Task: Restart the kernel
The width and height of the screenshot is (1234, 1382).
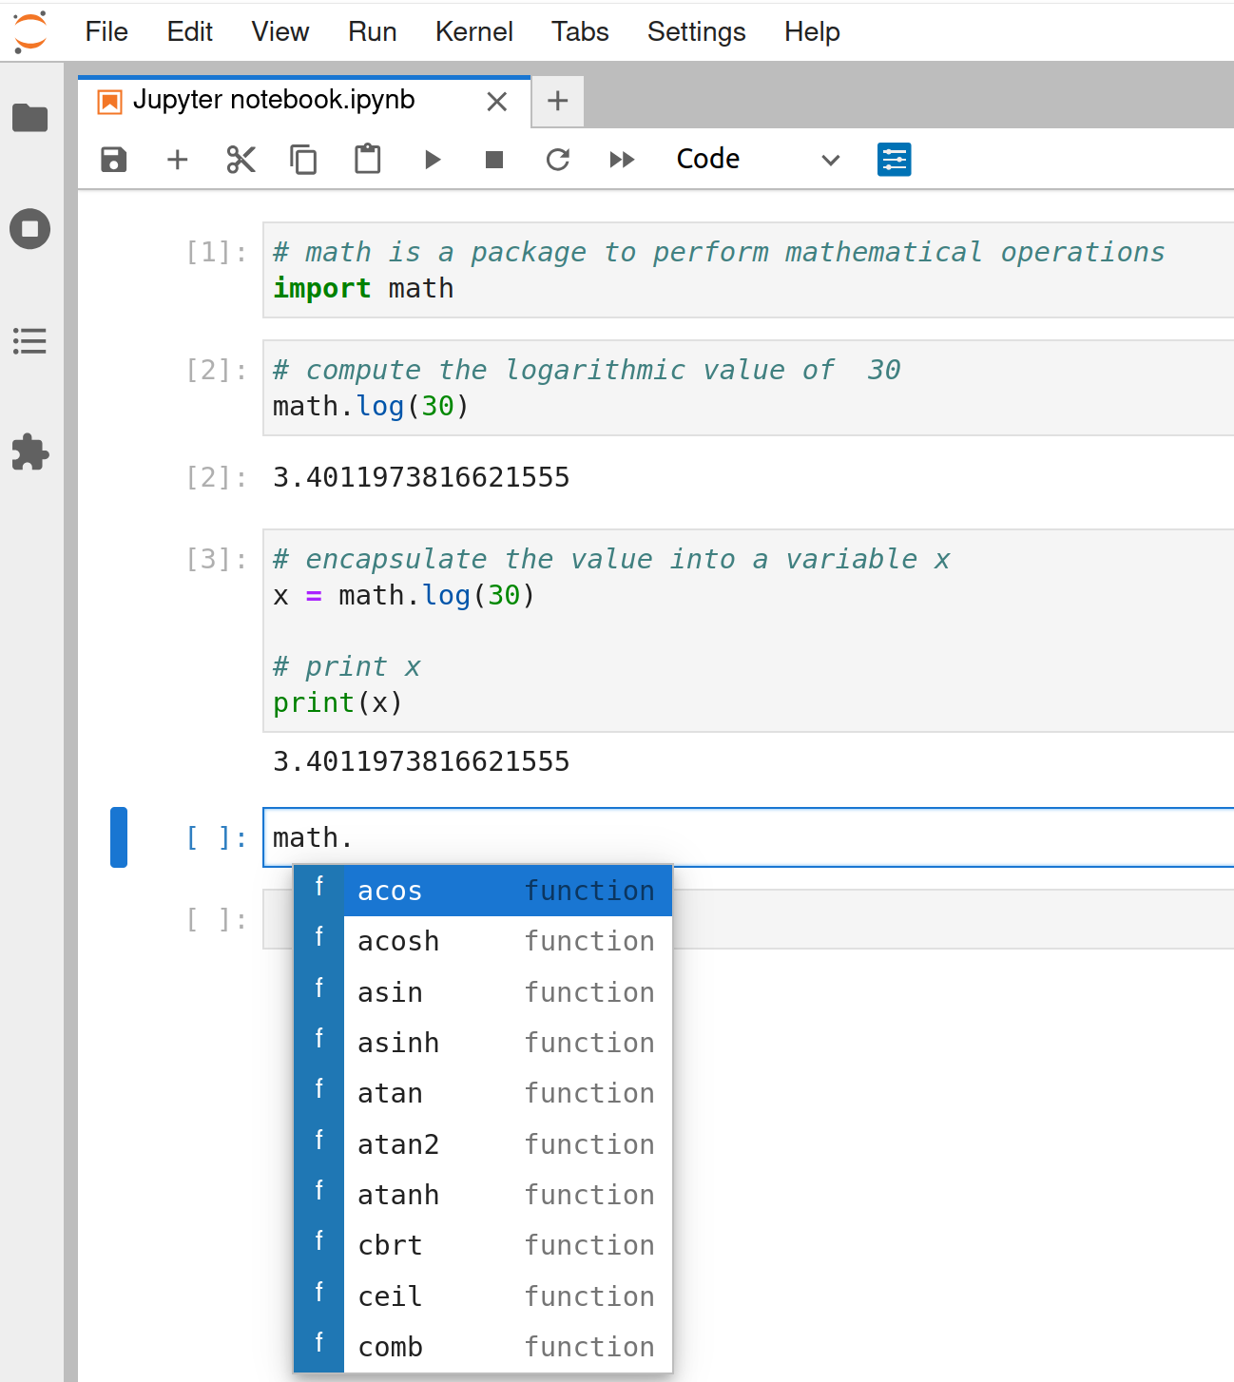Action: 558,160
